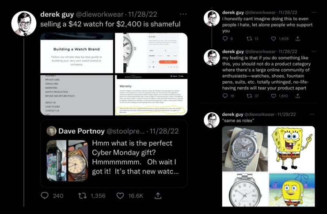Screen dimensions: 327x214
Task: Open the Rolex watch photo
Action: [245, 149]
